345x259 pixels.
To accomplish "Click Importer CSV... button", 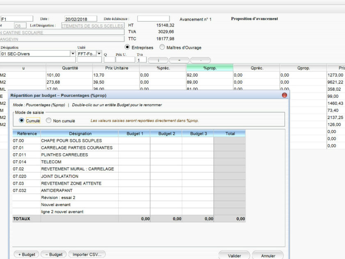I will click(x=87, y=254).
